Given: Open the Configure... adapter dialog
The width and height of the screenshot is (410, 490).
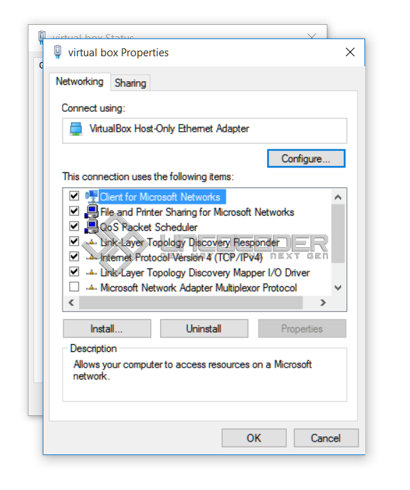Looking at the screenshot, I should pyautogui.click(x=306, y=158).
